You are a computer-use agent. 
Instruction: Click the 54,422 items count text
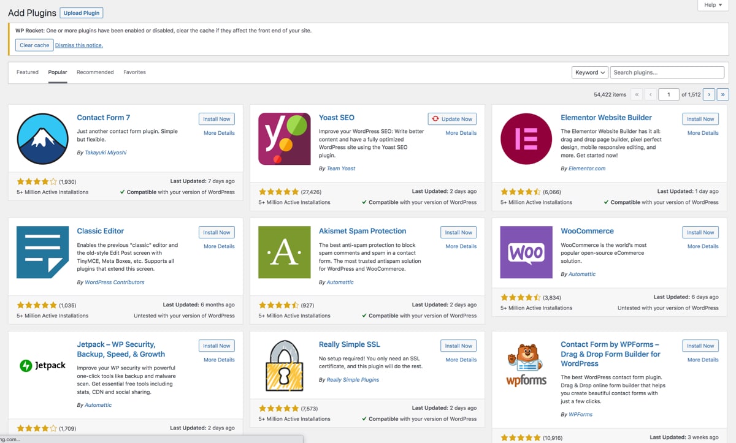[610, 95]
